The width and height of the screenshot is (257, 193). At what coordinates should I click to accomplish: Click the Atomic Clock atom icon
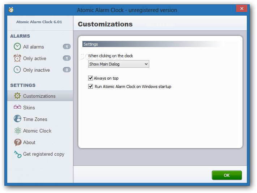click(x=18, y=131)
